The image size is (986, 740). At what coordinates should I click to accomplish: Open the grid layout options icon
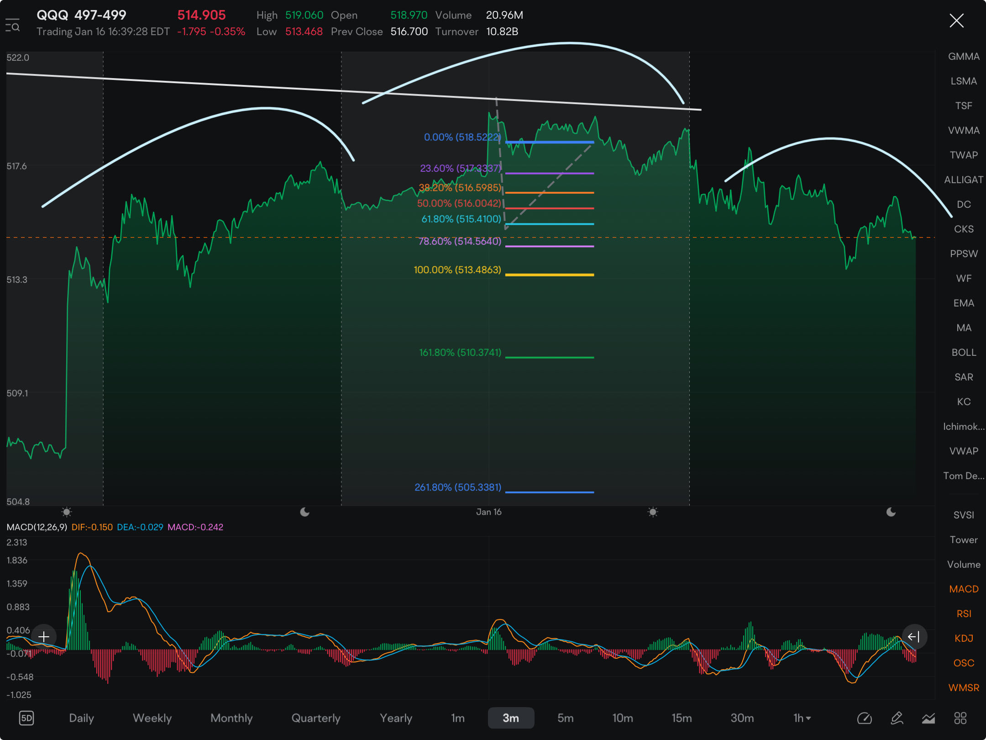click(x=960, y=718)
